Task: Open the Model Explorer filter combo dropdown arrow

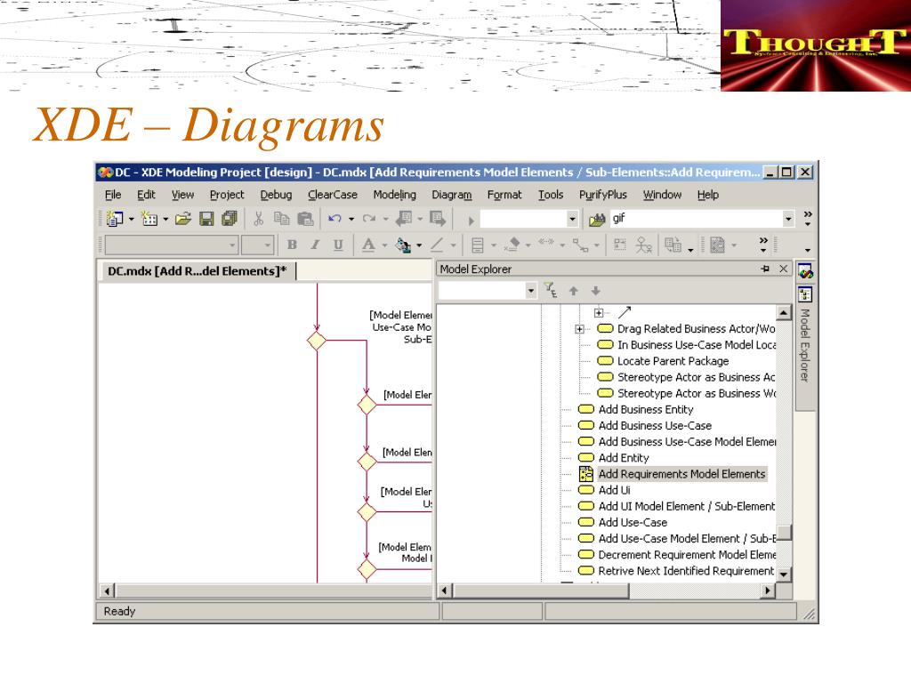Action: point(530,291)
